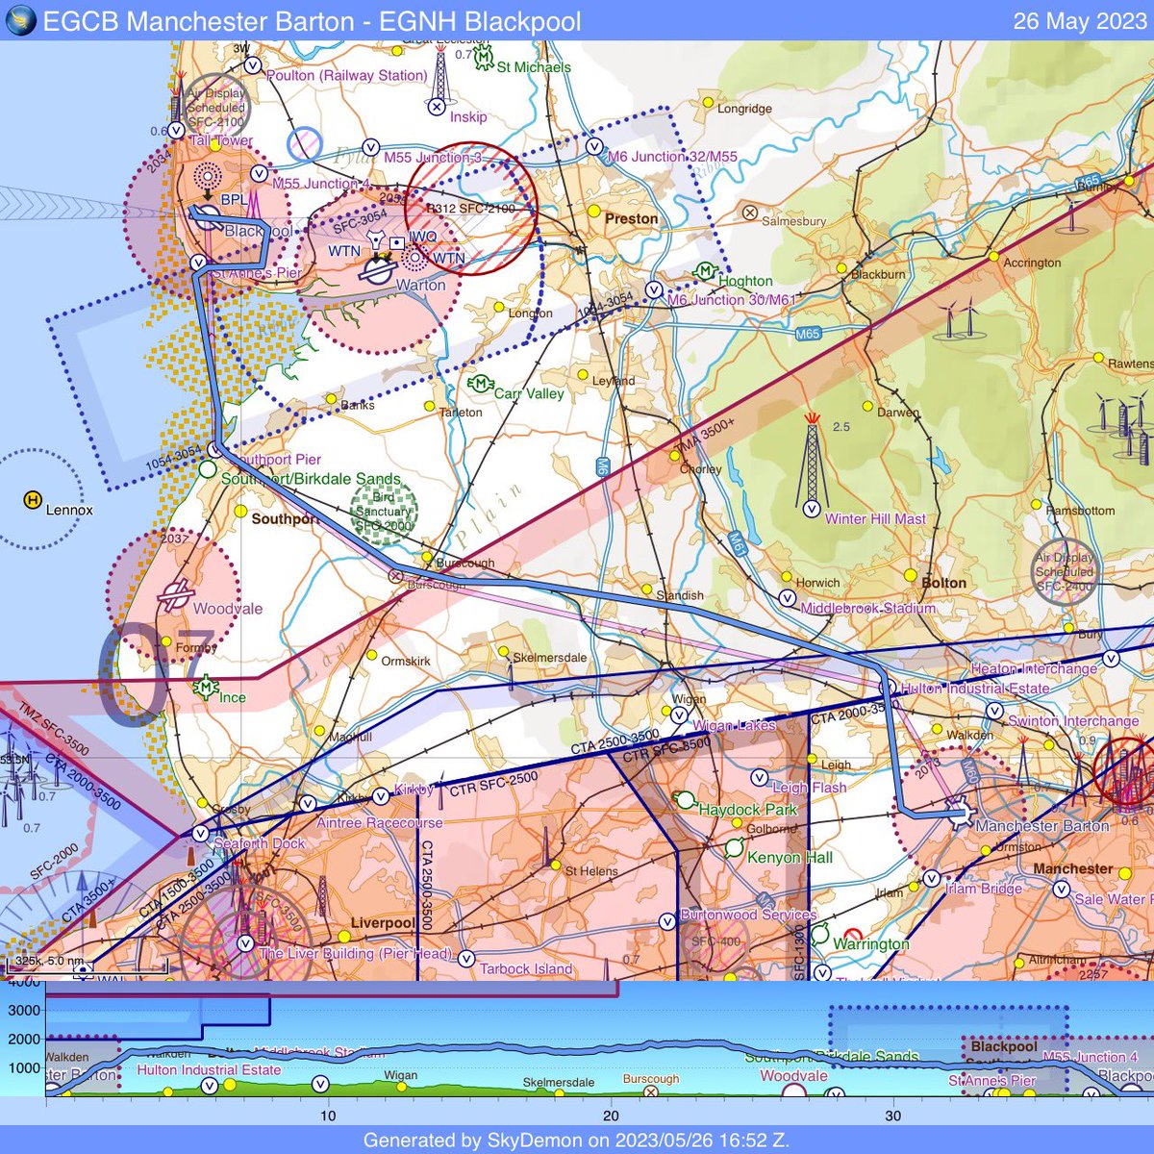The image size is (1154, 1154).
Task: Click the Air Display circle near Bolton
Action: 1065,571
